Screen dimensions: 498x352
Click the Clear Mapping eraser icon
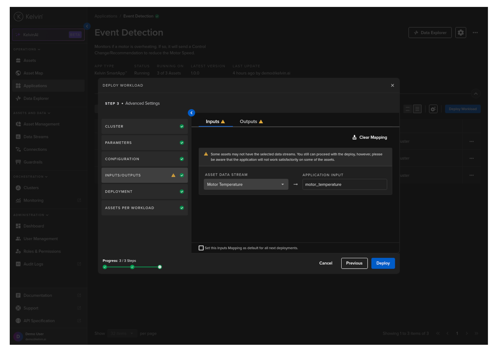tap(354, 137)
